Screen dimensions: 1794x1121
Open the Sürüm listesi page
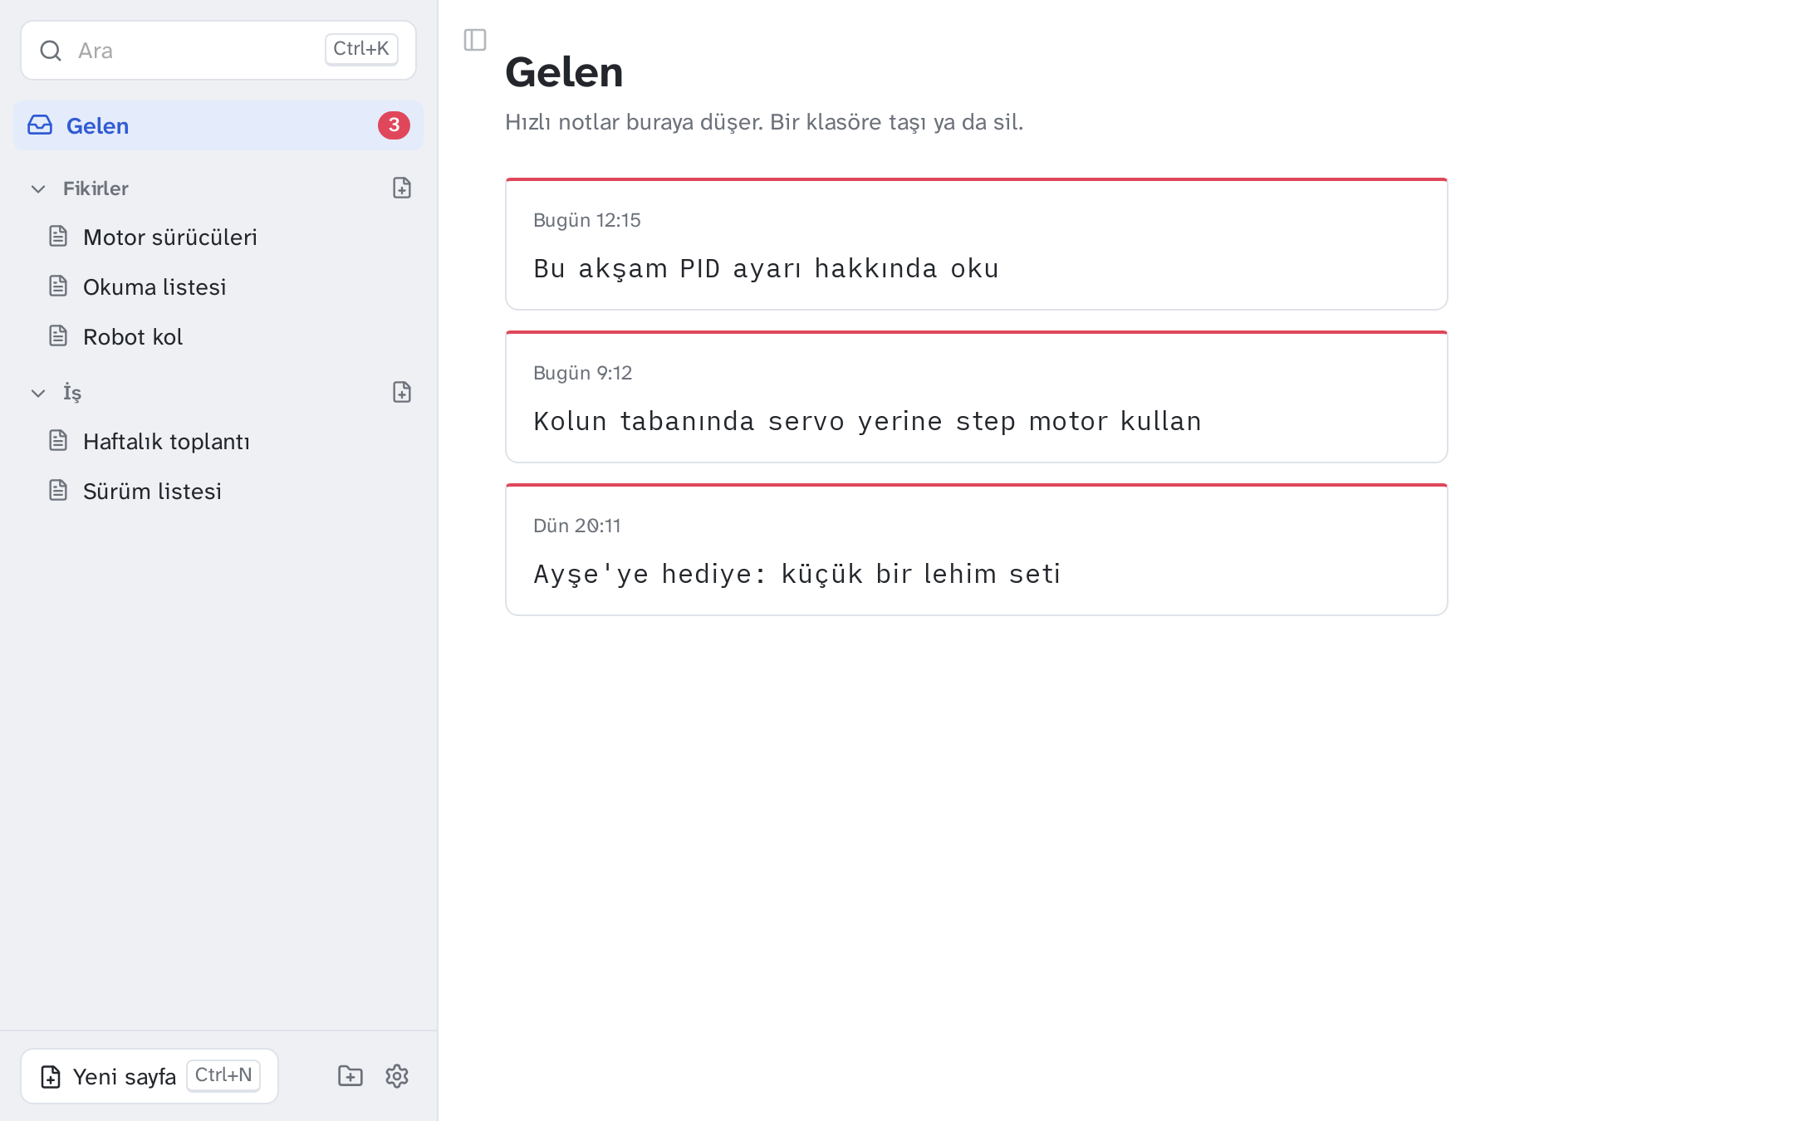pos(218,492)
